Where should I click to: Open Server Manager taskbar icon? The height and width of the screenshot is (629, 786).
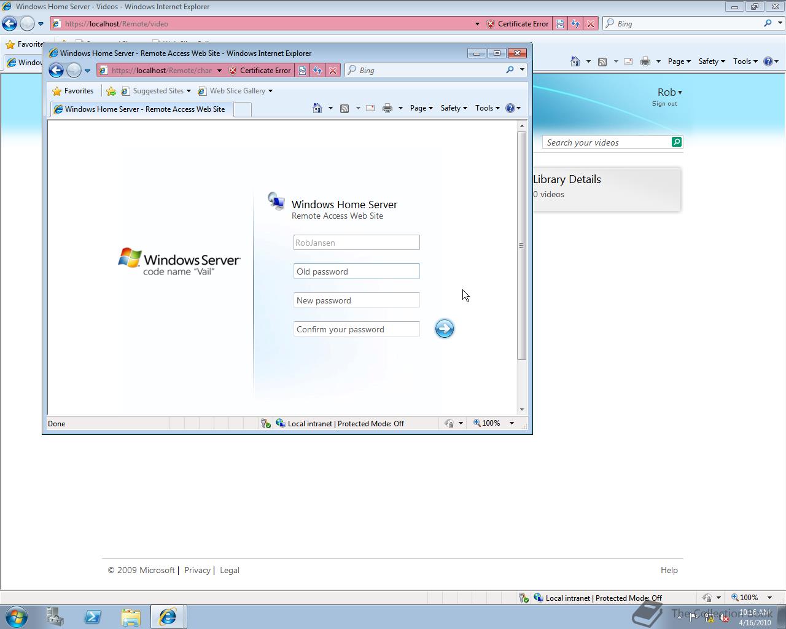[55, 617]
